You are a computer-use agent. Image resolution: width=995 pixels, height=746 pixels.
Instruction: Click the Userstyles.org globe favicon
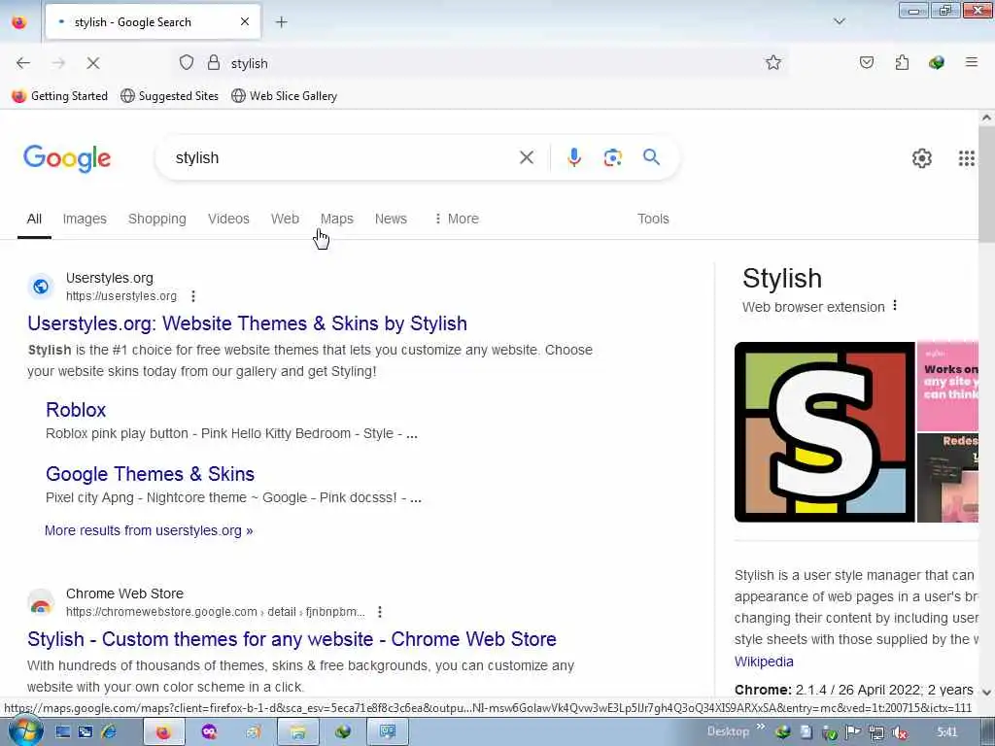[40, 287]
